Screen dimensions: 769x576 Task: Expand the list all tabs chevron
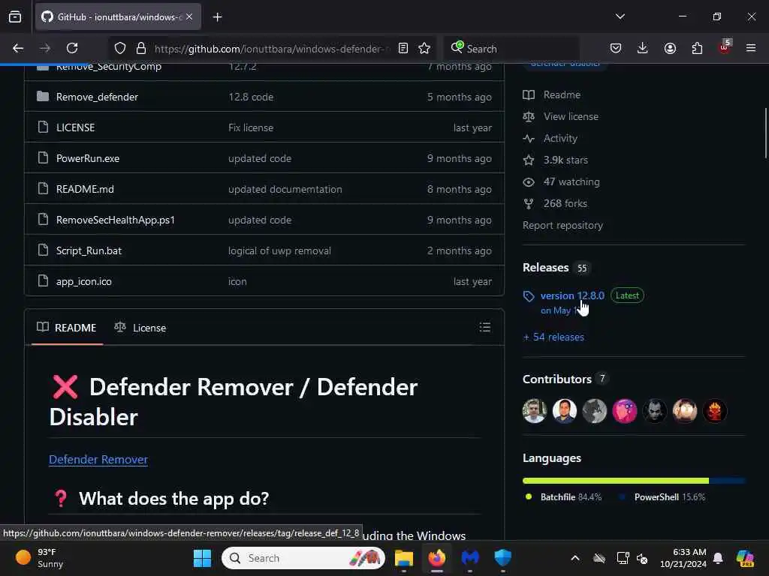click(620, 16)
